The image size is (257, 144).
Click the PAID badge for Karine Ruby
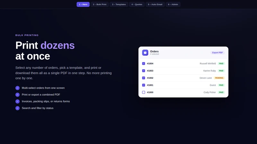click(x=221, y=71)
